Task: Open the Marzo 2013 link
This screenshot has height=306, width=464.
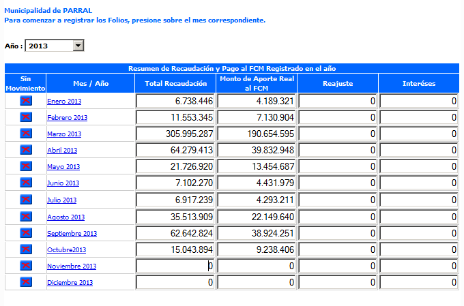Action: pos(64,134)
